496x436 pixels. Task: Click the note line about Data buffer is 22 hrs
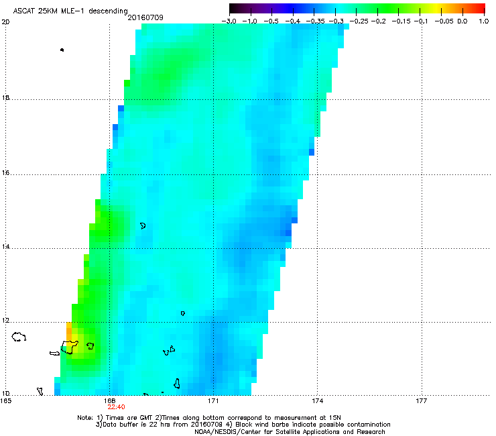click(x=243, y=425)
